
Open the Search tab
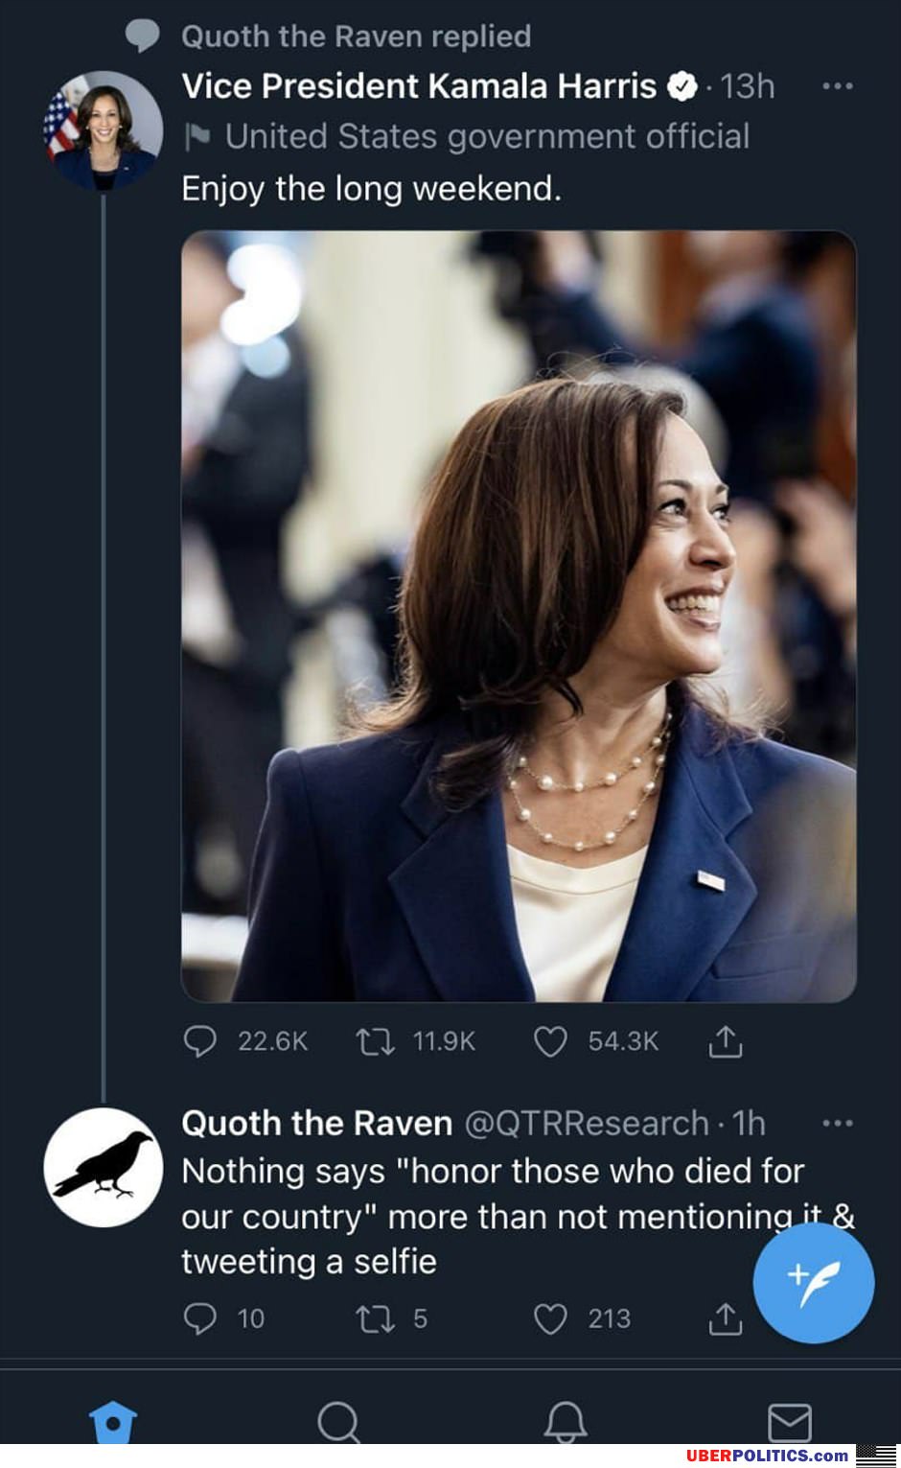coord(338,1423)
